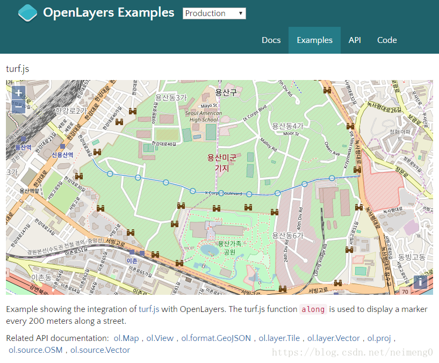
Task: Click the 'Loring Village Rd' street label
Action: [321, 260]
